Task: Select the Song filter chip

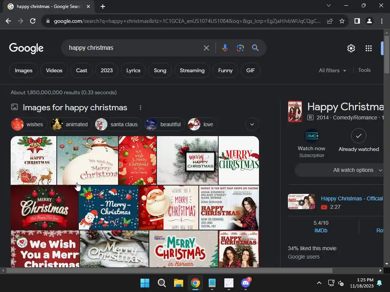Action: (x=160, y=70)
